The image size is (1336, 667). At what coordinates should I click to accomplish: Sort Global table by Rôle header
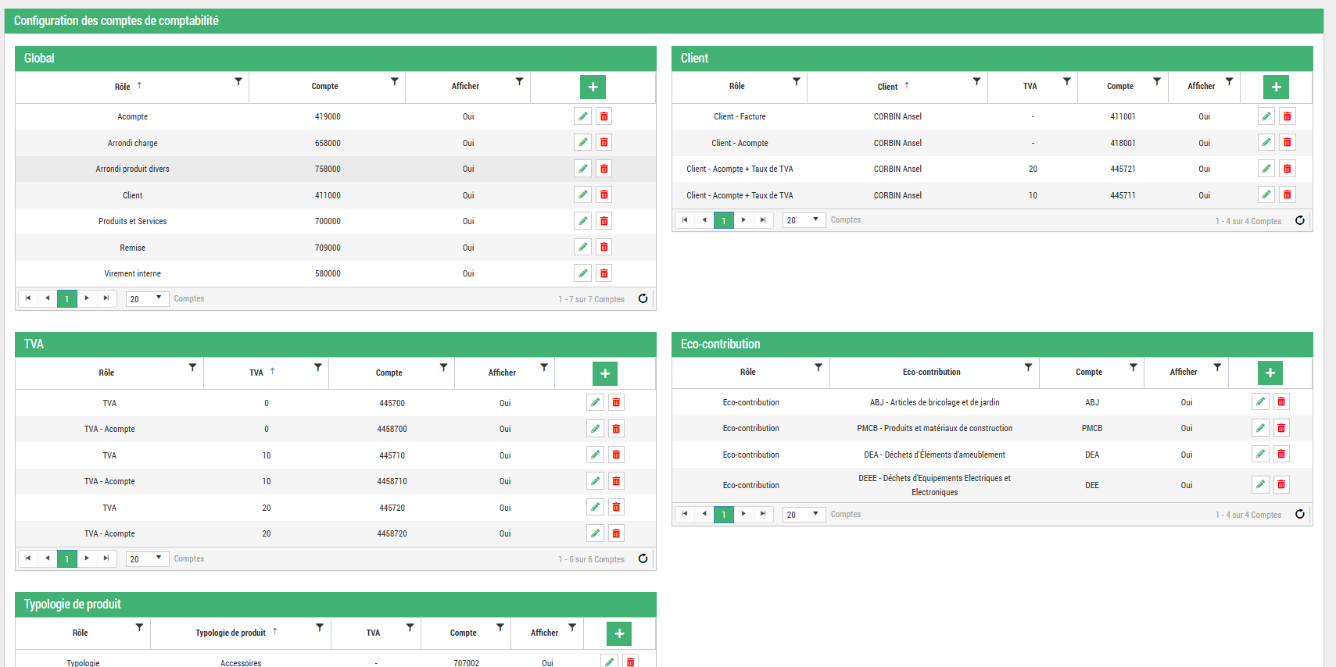[x=123, y=87]
